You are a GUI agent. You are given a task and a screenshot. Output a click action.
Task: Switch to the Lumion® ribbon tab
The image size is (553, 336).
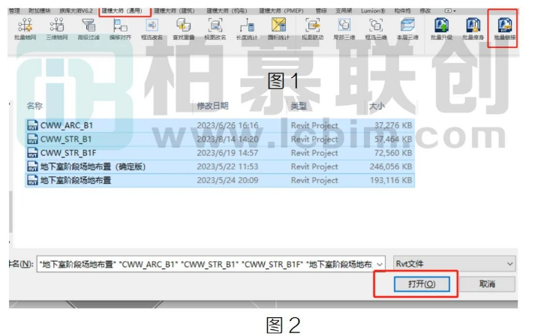point(373,11)
